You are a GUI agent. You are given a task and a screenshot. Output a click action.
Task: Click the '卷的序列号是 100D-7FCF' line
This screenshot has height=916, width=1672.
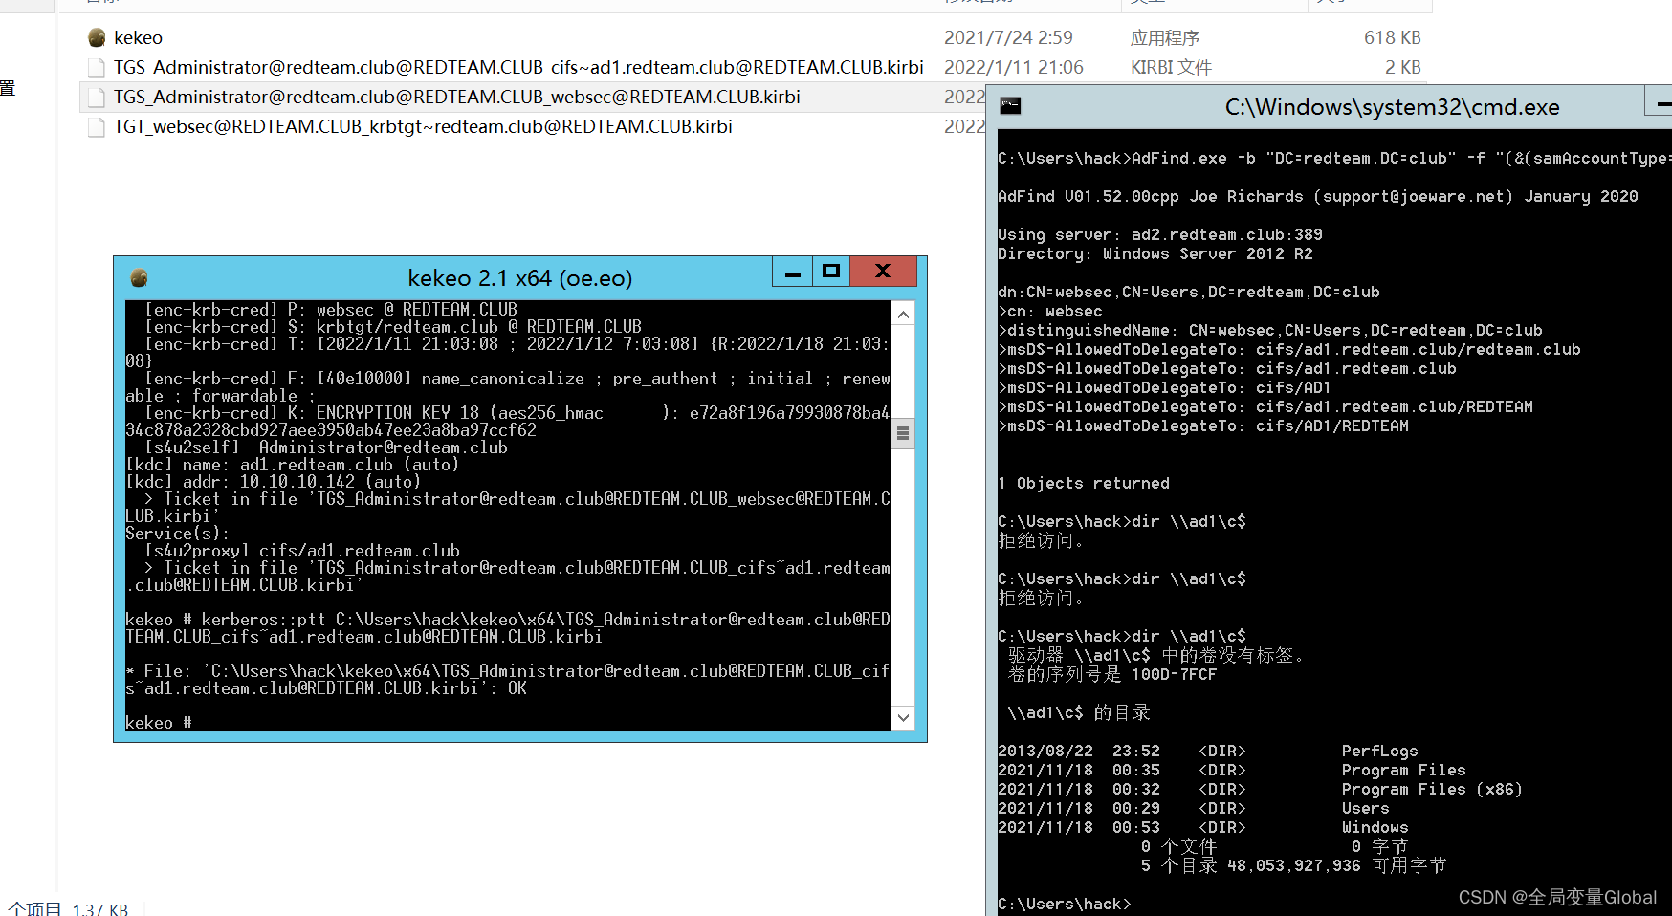1112,674
